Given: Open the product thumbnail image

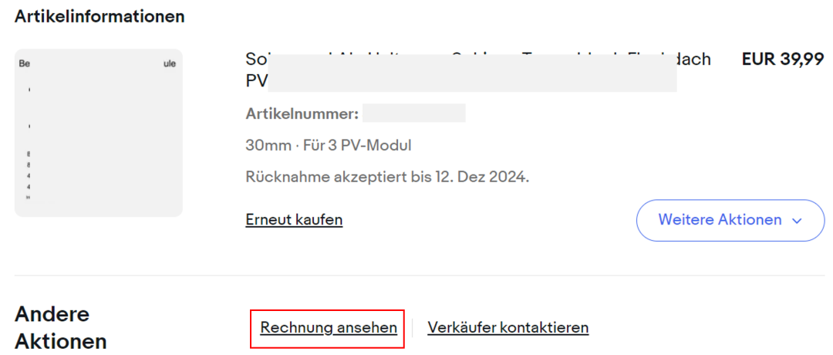Looking at the screenshot, I should [x=99, y=133].
